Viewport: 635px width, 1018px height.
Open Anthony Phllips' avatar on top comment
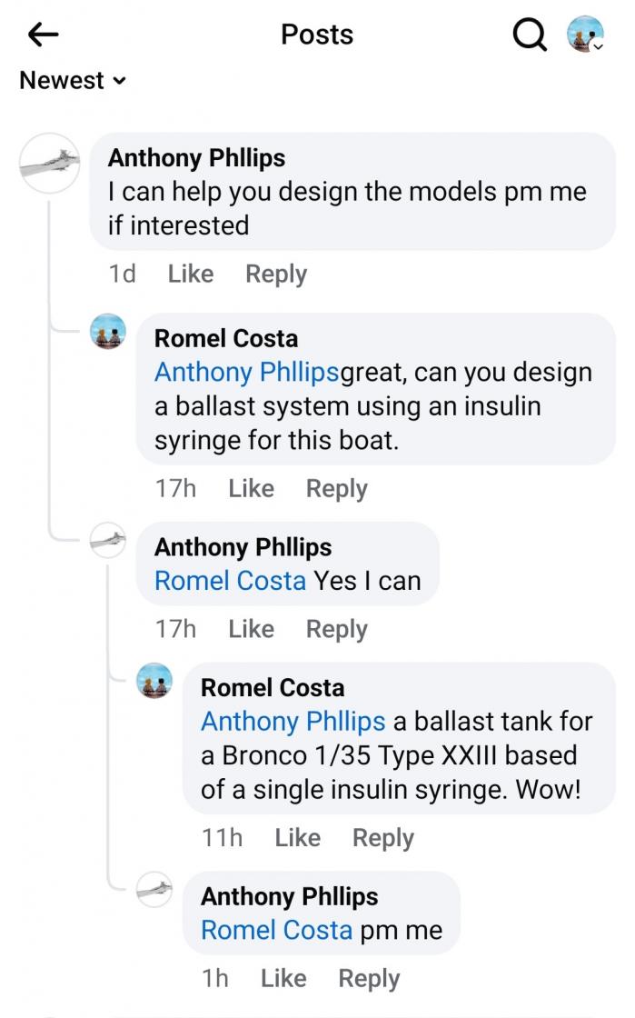(50, 162)
